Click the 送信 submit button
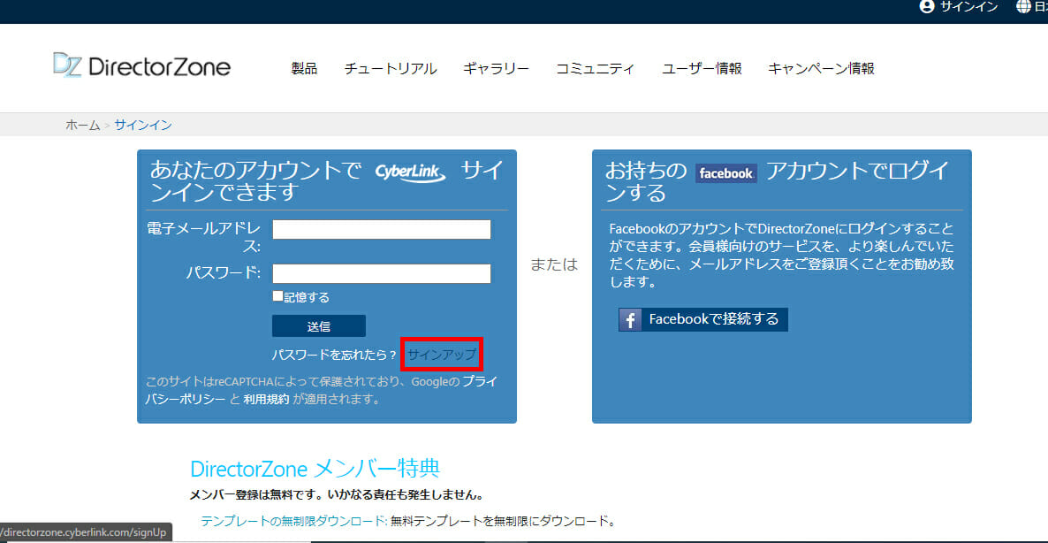Image resolution: width=1048 pixels, height=543 pixels. [319, 326]
